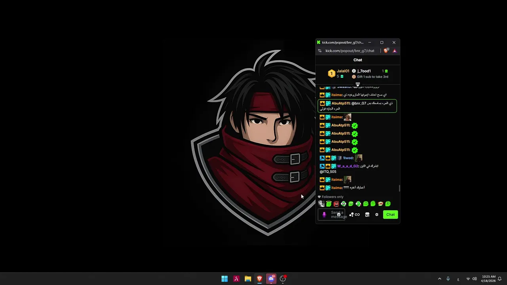The width and height of the screenshot is (507, 285).
Task: Click the W_a_a_d_G2 username in chat
Action: [347, 166]
